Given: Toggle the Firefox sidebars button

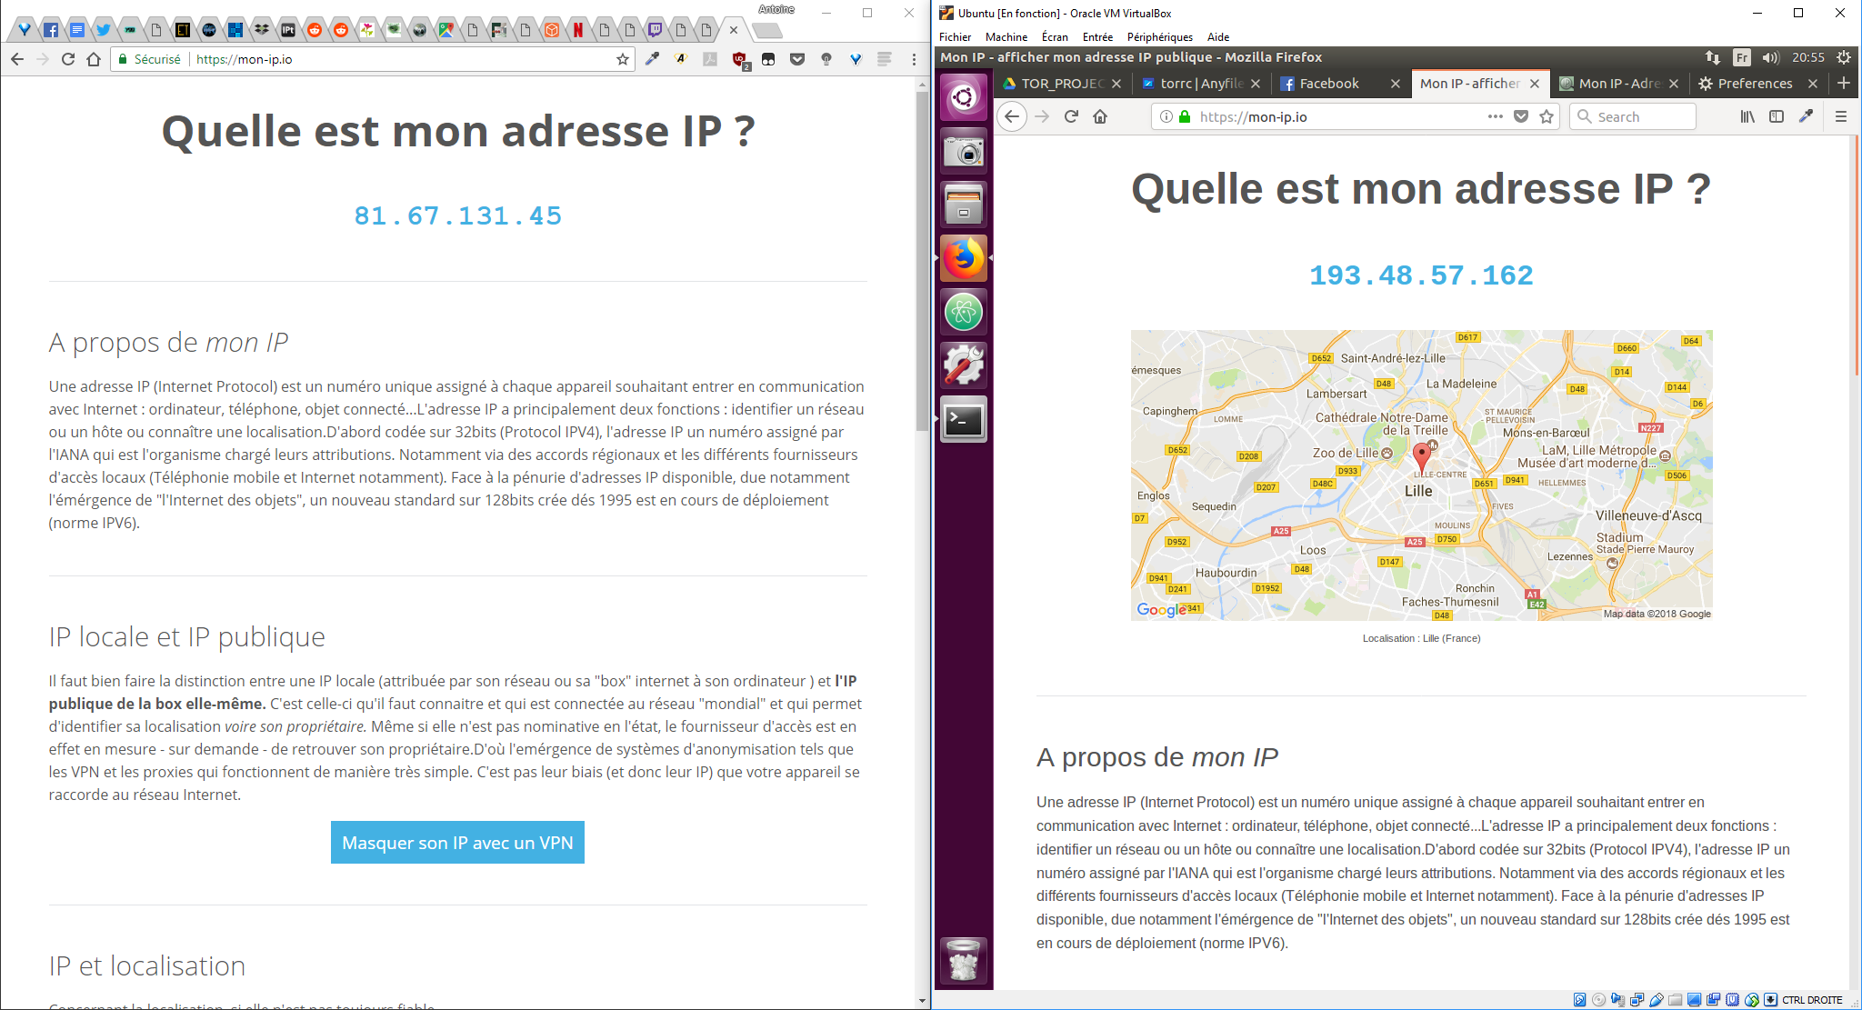Looking at the screenshot, I should [x=1777, y=116].
